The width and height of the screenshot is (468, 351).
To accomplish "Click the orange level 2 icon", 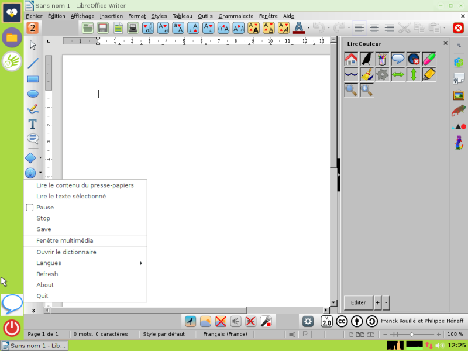I will tap(33, 28).
